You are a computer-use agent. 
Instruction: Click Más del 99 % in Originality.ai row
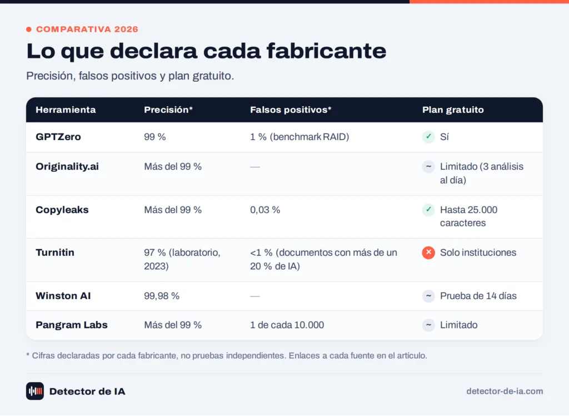[x=173, y=167]
